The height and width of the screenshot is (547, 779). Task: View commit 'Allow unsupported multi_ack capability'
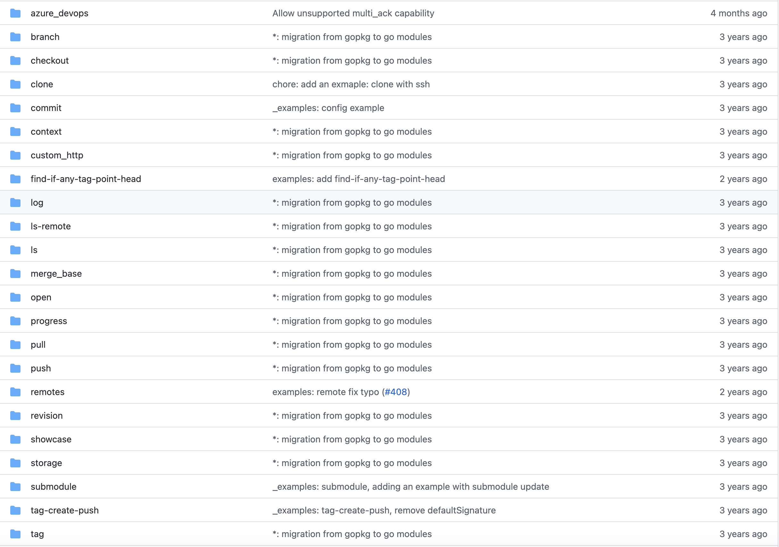pos(353,13)
